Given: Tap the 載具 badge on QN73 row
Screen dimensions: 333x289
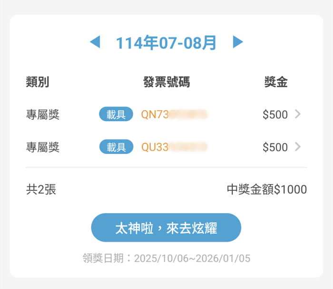Looking at the screenshot, I should 116,114.
